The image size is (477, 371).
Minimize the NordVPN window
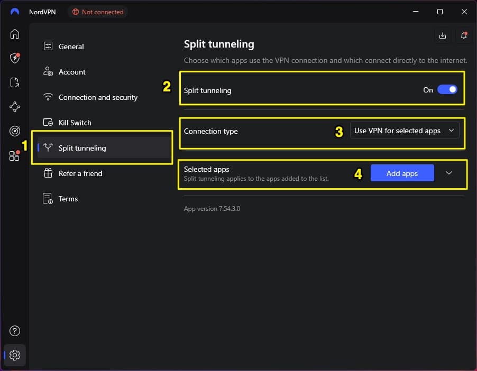pyautogui.click(x=415, y=12)
